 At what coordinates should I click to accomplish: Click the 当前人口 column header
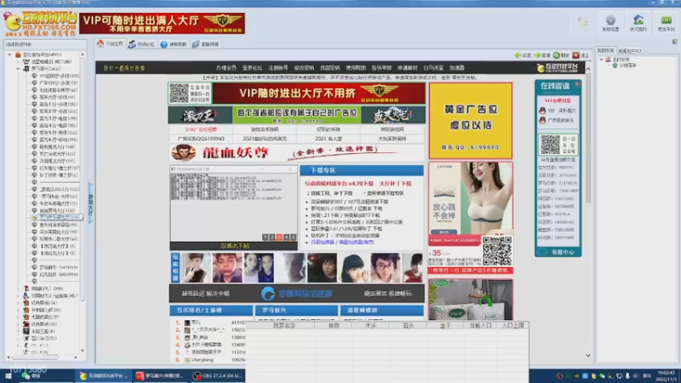pos(480,325)
